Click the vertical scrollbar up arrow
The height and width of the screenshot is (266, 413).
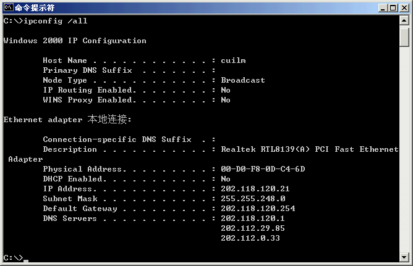tap(404, 20)
